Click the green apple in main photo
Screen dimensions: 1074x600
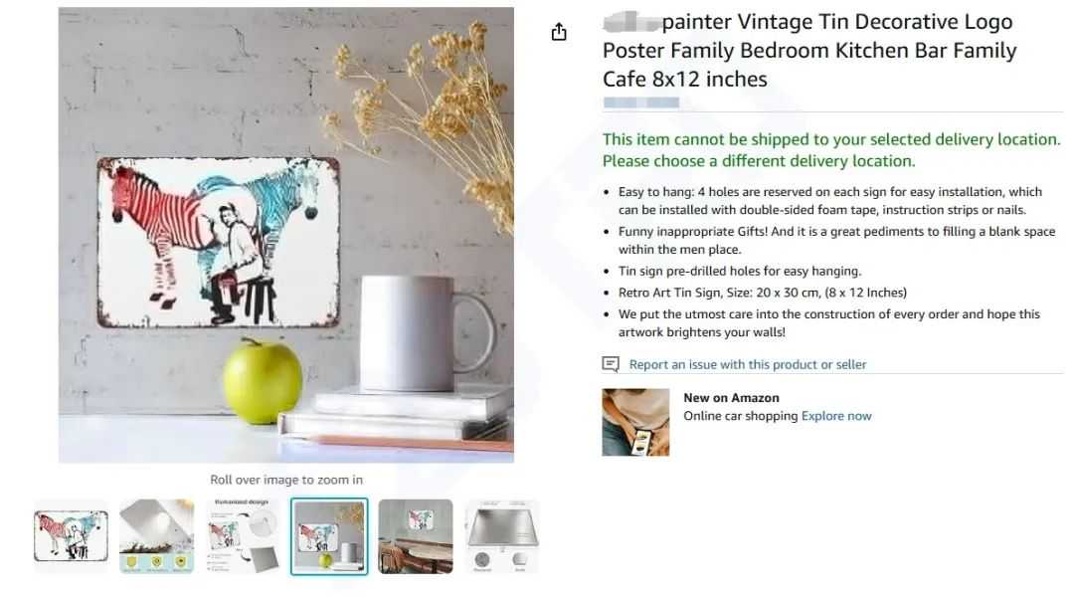(263, 381)
